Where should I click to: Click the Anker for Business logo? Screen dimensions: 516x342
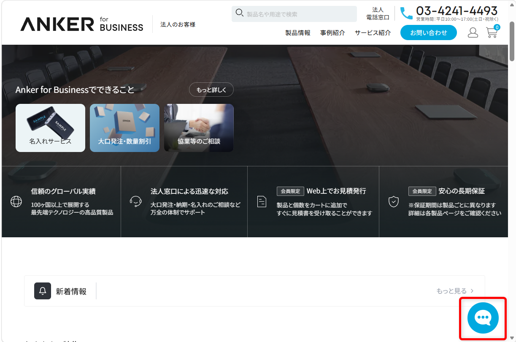[x=82, y=24]
